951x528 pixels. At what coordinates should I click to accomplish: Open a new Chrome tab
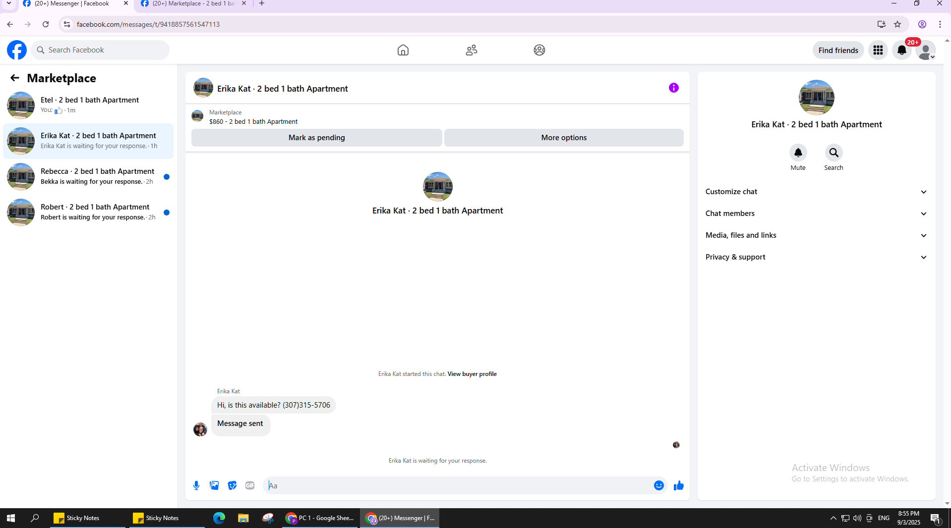(262, 3)
